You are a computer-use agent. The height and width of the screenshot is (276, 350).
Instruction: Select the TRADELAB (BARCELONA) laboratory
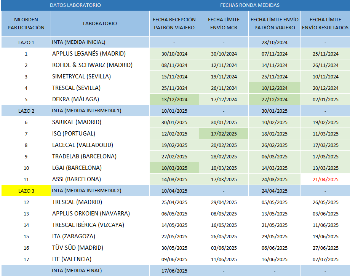(85, 156)
